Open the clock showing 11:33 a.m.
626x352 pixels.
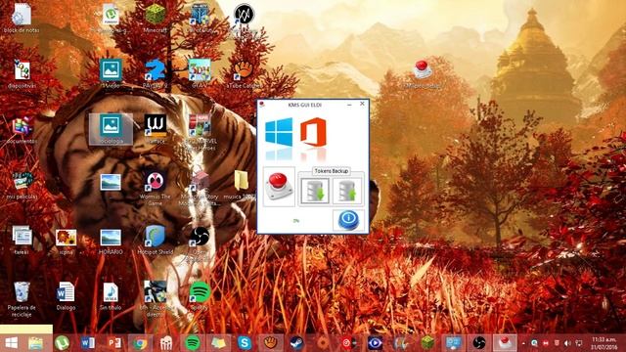click(604, 343)
